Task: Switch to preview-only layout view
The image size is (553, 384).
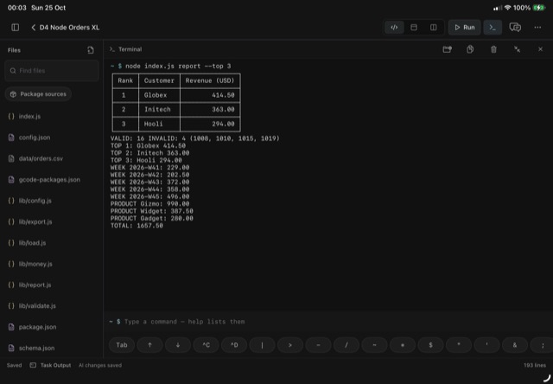Action: point(414,28)
